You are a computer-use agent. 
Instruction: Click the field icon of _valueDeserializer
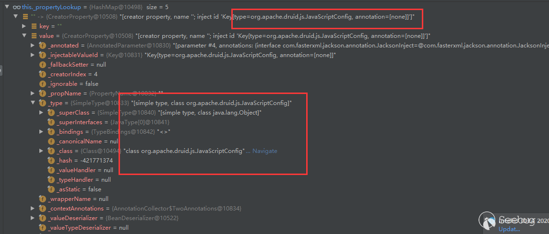point(43,218)
